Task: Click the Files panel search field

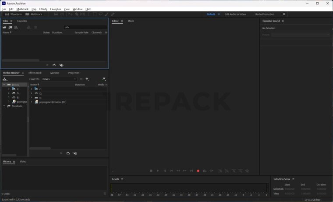Action: (85, 27)
